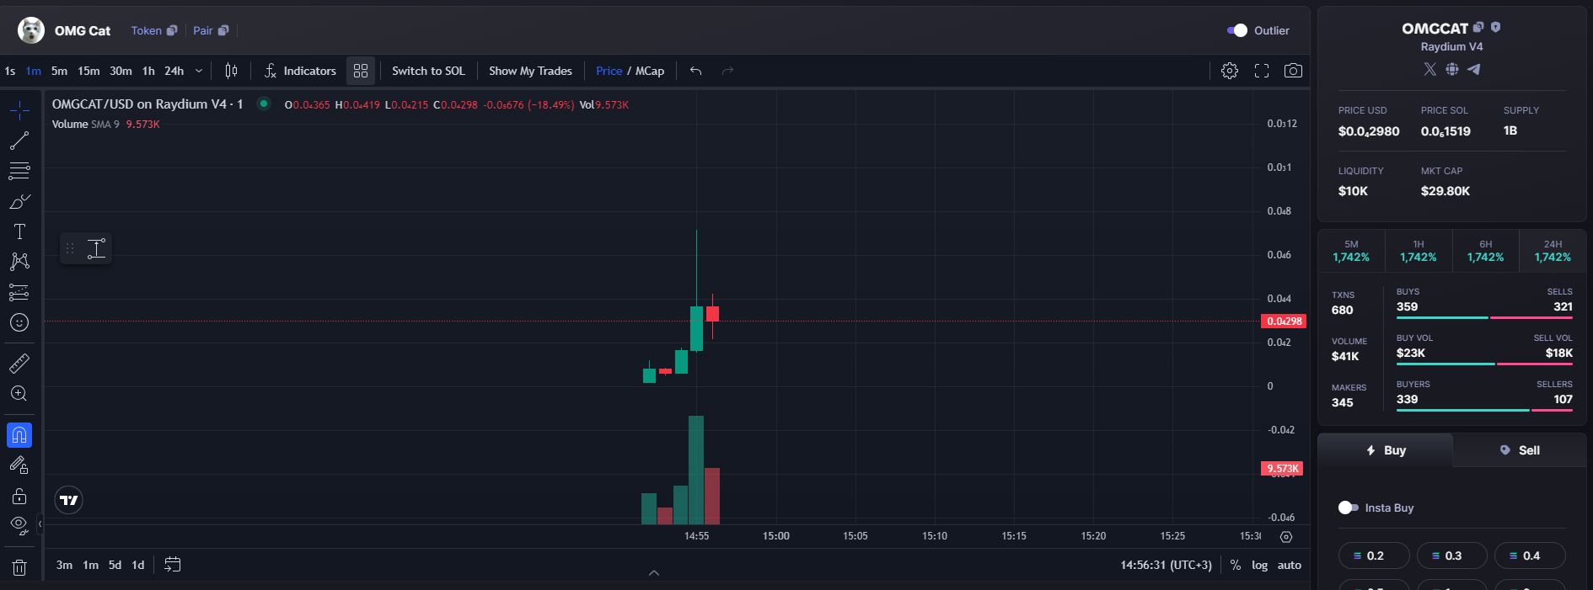The width and height of the screenshot is (1593, 590).
Task: Take a chart snapshot with camera icon
Action: (1293, 71)
